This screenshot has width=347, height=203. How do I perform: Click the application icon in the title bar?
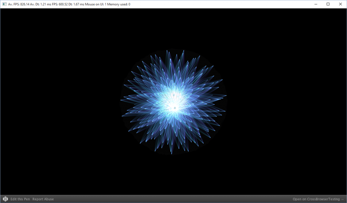coord(4,4)
